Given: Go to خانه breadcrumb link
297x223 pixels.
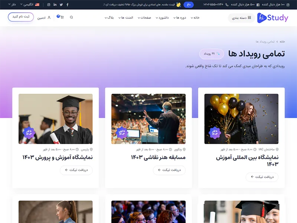Looking at the screenshot, I should pyautogui.click(x=282, y=42).
